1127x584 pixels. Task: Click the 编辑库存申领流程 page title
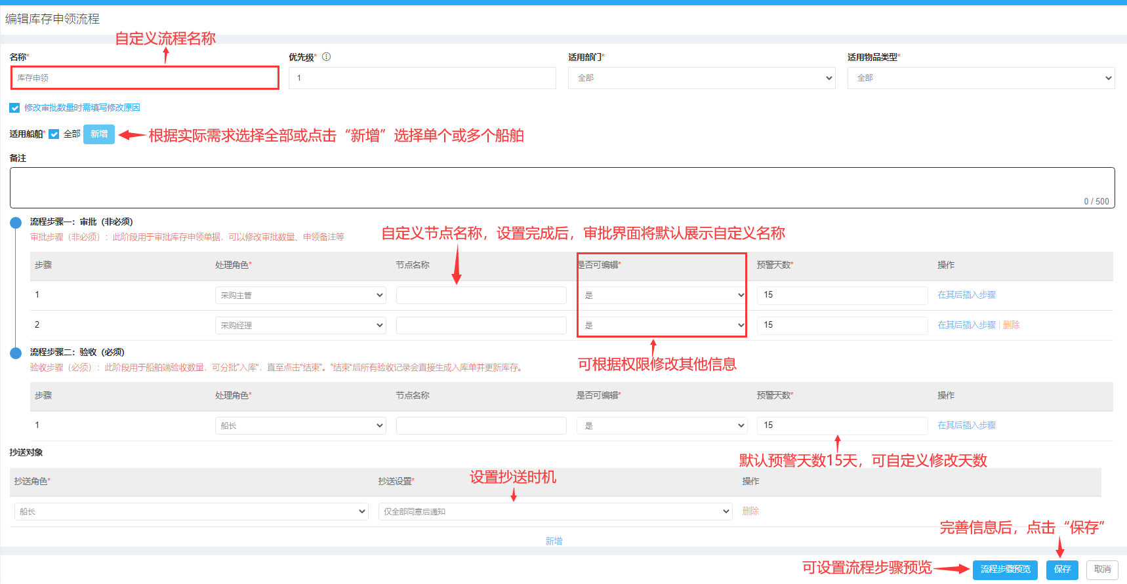tap(52, 19)
